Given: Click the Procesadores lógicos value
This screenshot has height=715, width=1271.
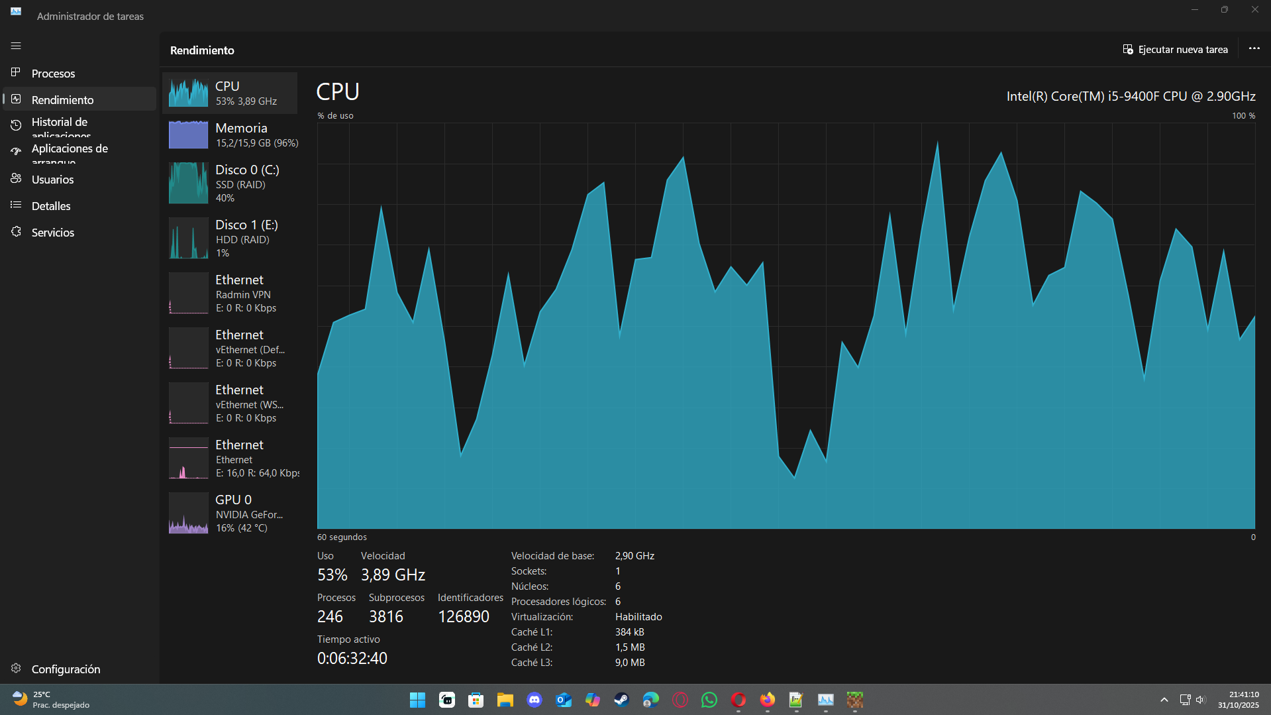Looking at the screenshot, I should click(618, 601).
